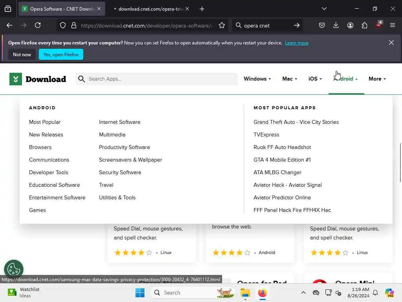Collapse the Android dropdown menu
This screenshot has width=402, height=302.
(x=345, y=79)
